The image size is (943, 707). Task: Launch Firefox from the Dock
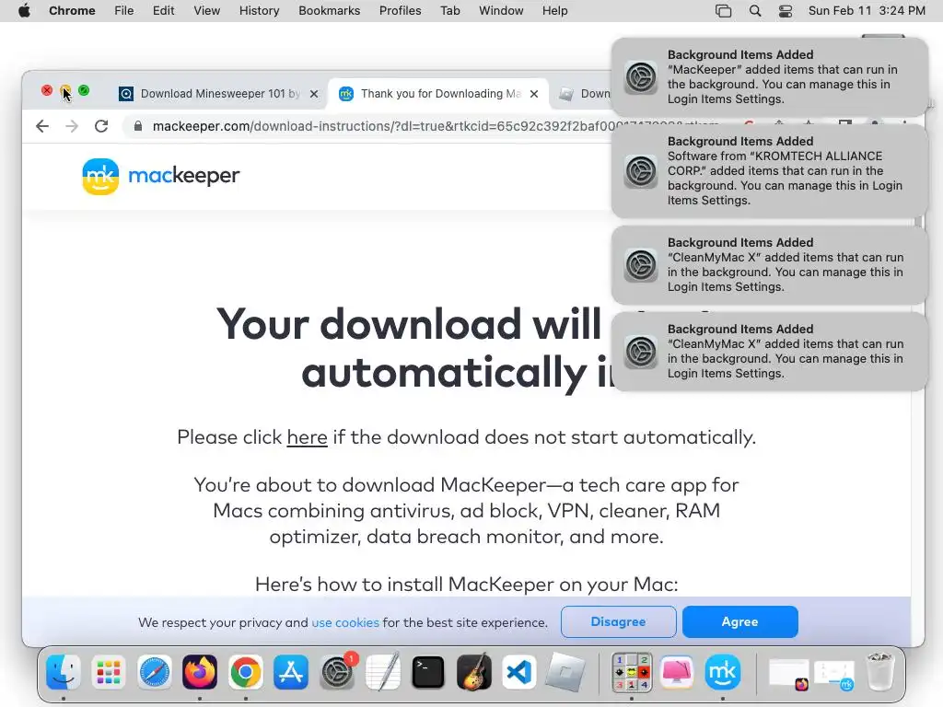coord(200,671)
